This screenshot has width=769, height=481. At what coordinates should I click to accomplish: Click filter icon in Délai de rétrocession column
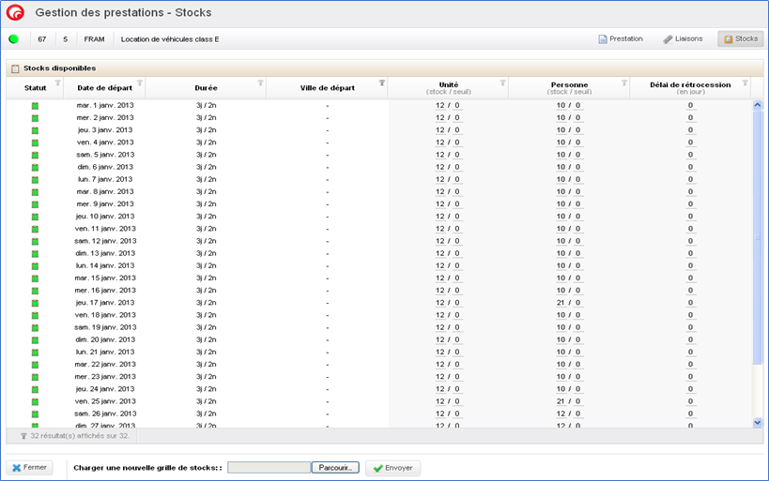[x=745, y=83]
